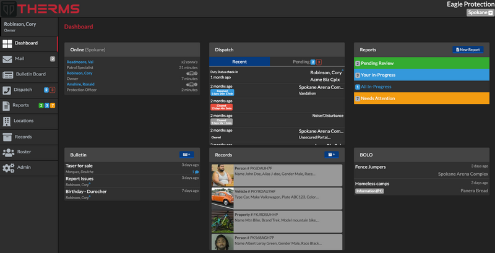Screen dimensions: 495x253
Task: Open the orange Needs Attention bar
Action: 421,98
